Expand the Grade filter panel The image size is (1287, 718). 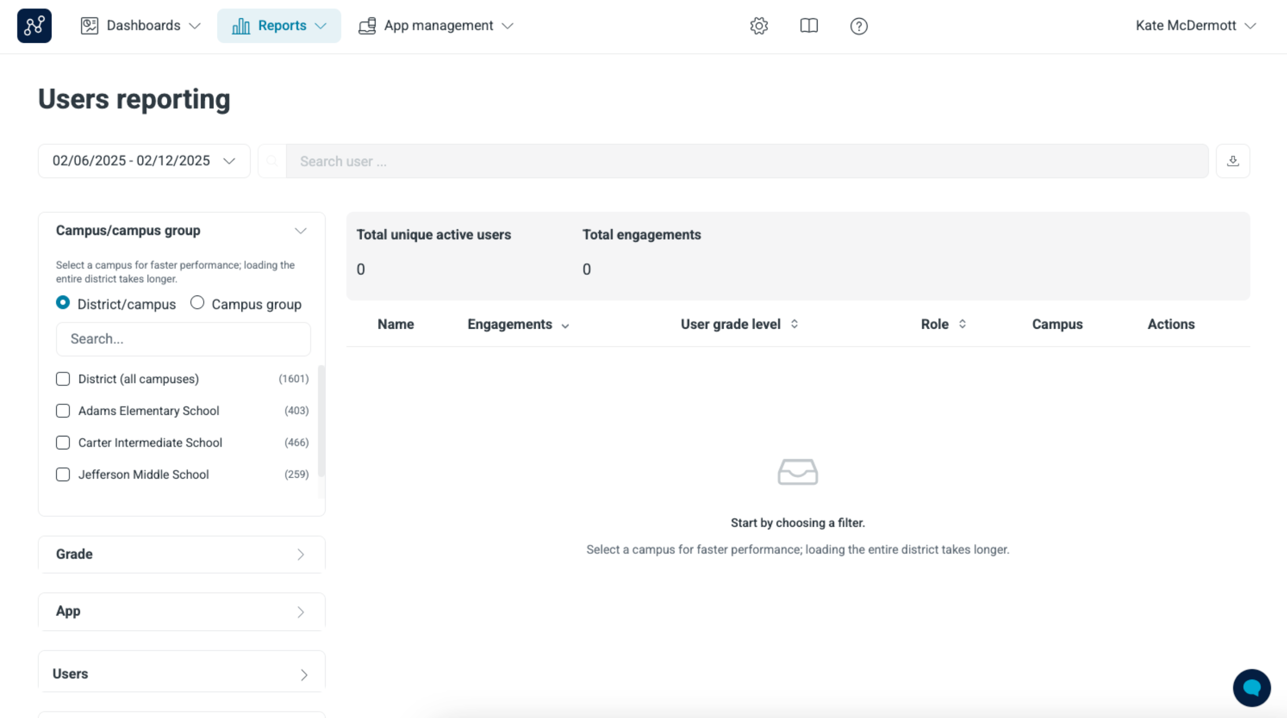coord(300,554)
